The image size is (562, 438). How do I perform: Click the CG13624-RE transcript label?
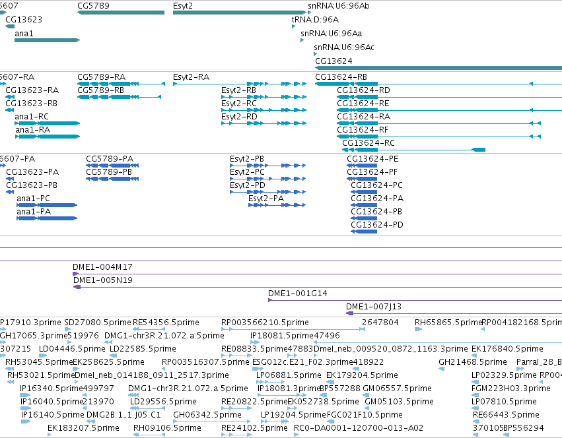point(363,103)
